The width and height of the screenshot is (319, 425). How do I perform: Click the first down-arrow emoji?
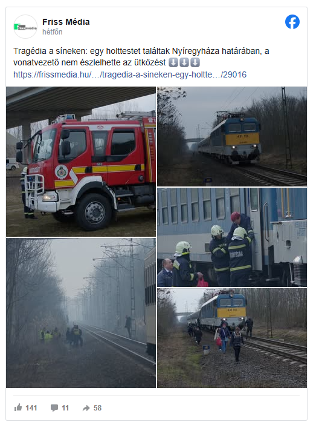173,62
